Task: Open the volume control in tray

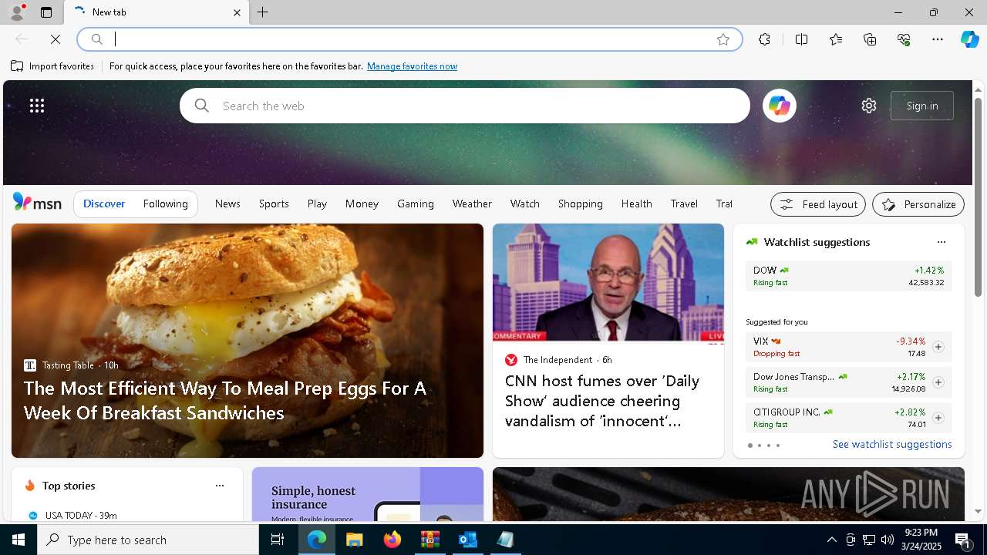Action: click(888, 540)
